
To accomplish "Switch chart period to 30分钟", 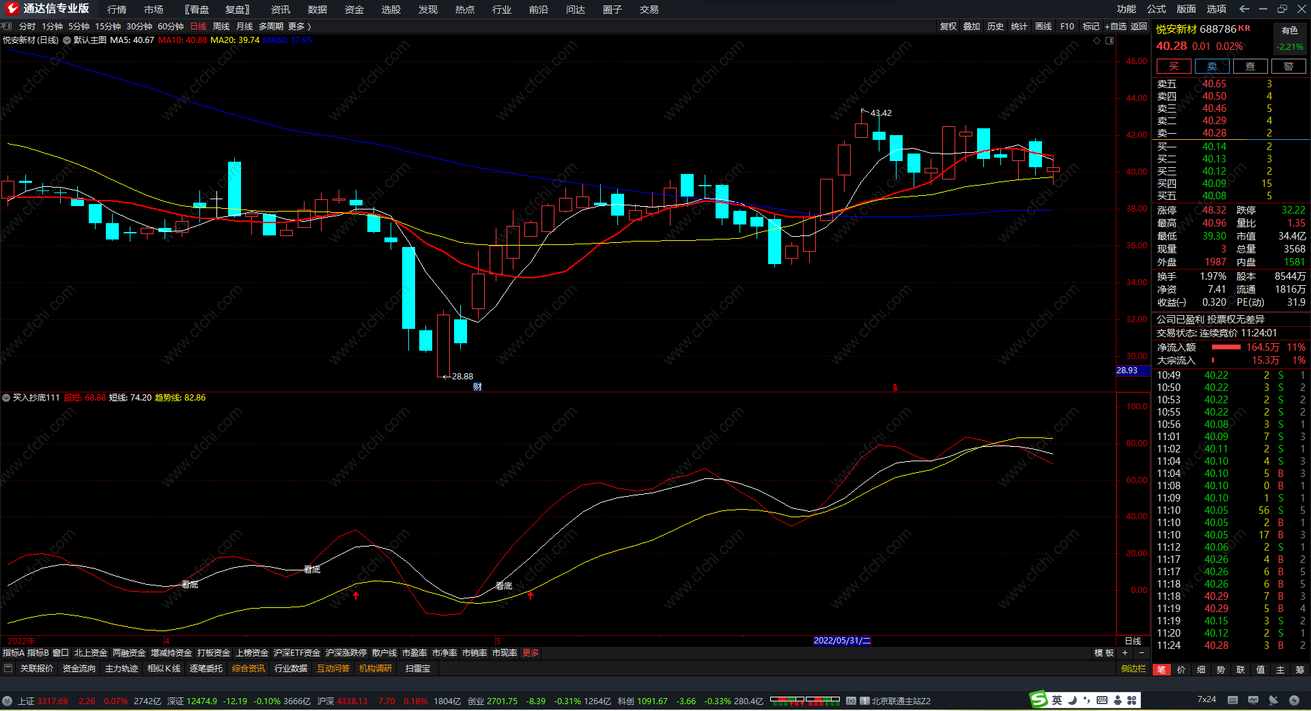I will (139, 27).
